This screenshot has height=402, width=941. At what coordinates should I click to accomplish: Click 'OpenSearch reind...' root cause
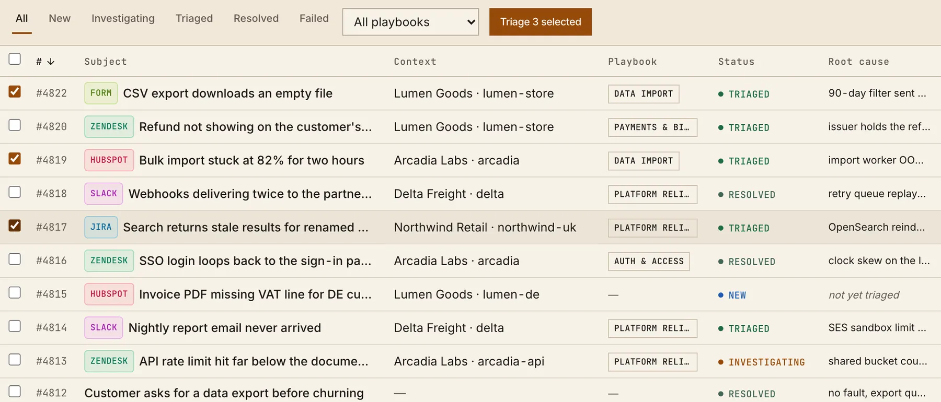coord(877,227)
